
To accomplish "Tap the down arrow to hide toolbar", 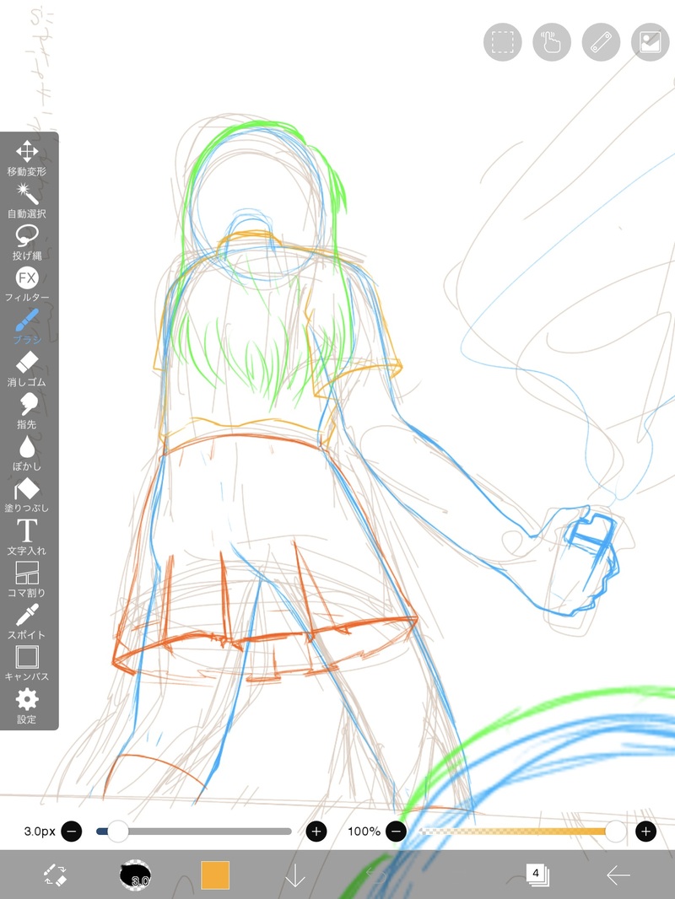I will [295, 875].
